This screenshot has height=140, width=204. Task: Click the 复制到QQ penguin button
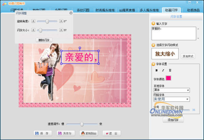[88, 133]
